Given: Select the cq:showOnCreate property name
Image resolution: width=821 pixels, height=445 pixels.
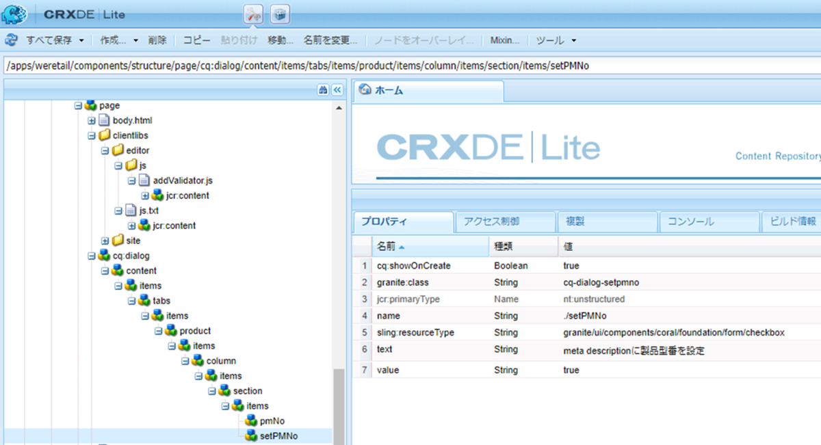Looking at the screenshot, I should 414,265.
